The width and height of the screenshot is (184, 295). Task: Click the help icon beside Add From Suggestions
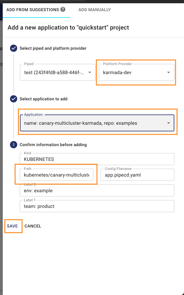tap(63, 9)
